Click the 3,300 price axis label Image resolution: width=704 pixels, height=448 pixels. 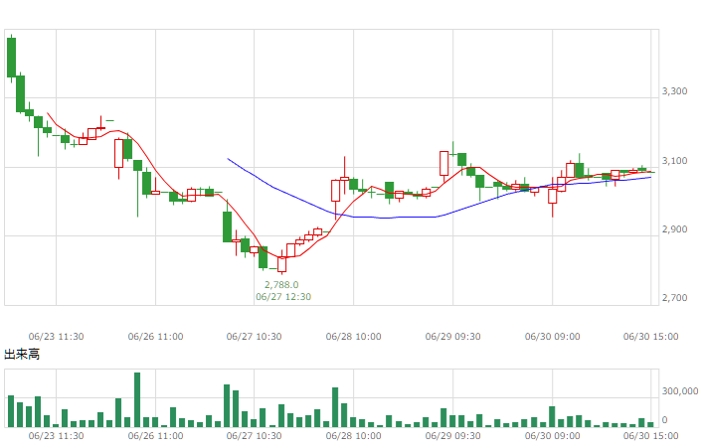point(675,91)
